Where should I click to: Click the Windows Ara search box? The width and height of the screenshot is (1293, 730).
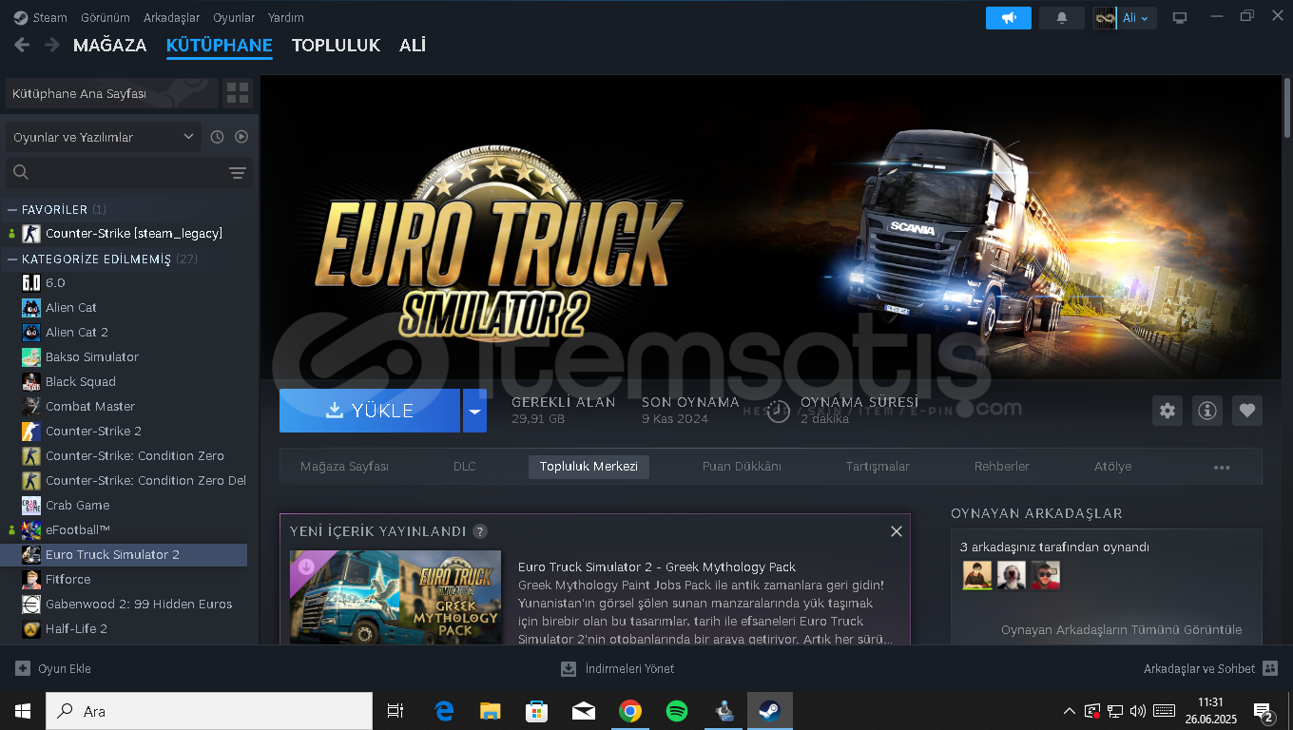209,711
